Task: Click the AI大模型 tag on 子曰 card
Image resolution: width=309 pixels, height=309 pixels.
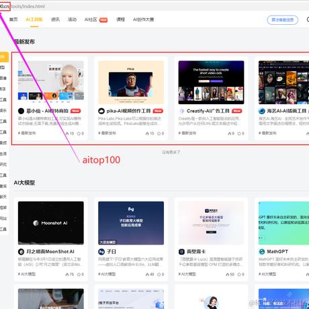Action: click(x=107, y=274)
